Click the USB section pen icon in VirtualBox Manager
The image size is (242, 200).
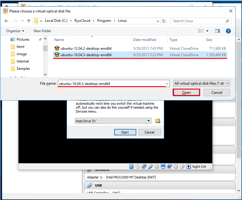(x=90, y=185)
